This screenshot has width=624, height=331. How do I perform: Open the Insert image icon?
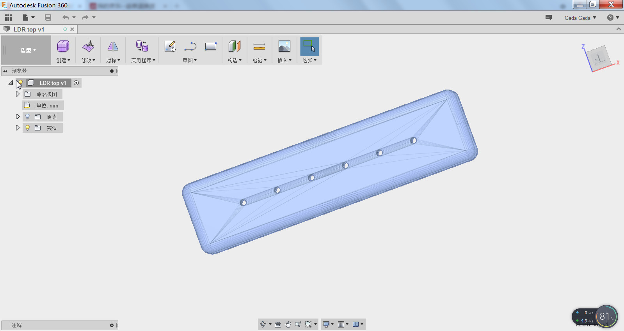284,46
